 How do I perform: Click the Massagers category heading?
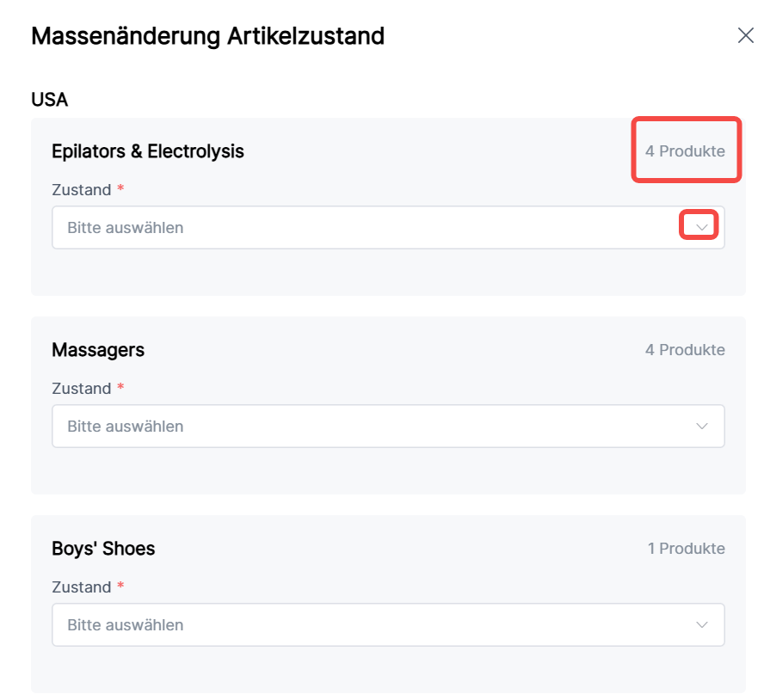click(98, 350)
